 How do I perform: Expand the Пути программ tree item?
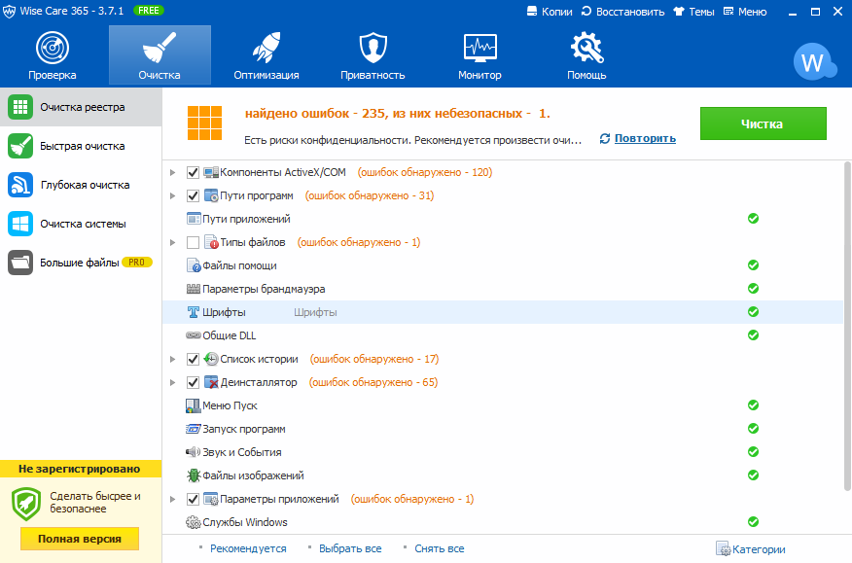[173, 195]
